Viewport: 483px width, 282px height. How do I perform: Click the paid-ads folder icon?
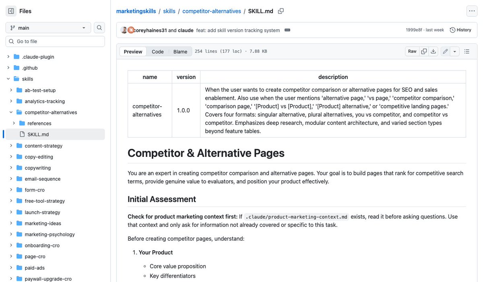point(19,268)
